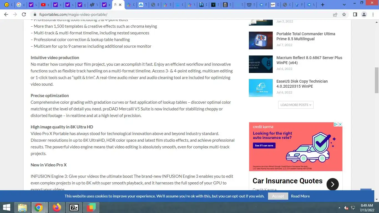This screenshot has width=379, height=213.
Task: Open Total Commander post thumbnail
Action: click(261, 40)
